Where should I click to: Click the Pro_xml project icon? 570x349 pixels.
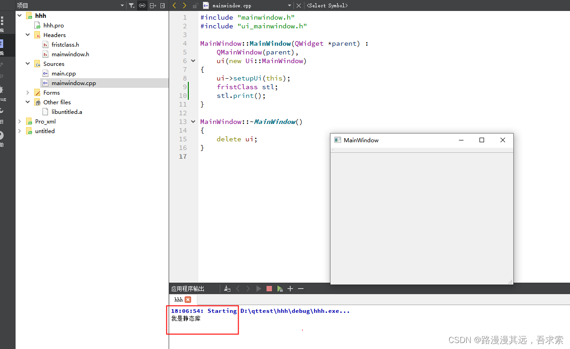(x=29, y=121)
